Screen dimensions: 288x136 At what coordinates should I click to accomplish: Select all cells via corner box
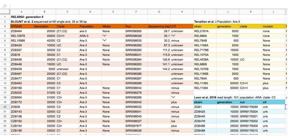click(5, 12)
